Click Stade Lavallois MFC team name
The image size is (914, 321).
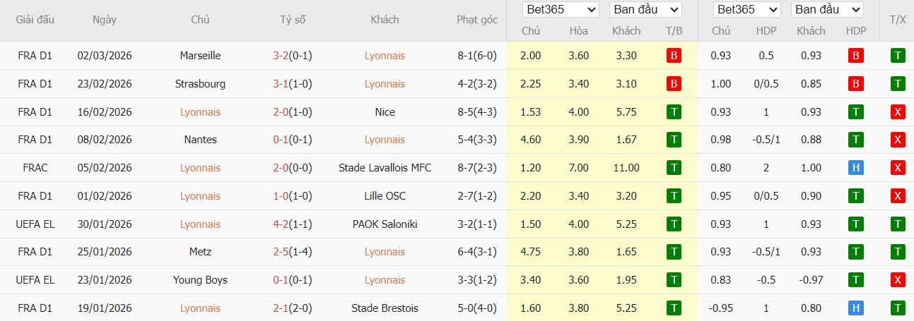385,168
